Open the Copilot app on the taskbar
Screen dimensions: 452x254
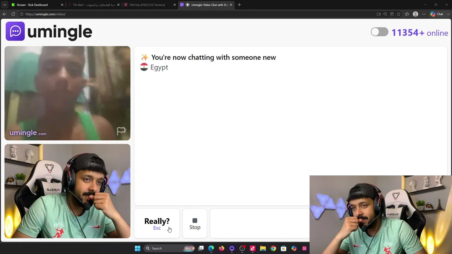[x=294, y=248]
